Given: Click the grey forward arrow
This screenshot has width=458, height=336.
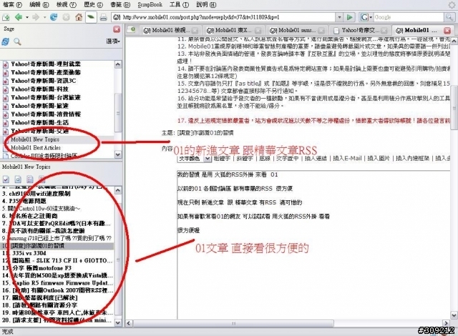Looking at the screenshot, I should pos(36,17).
